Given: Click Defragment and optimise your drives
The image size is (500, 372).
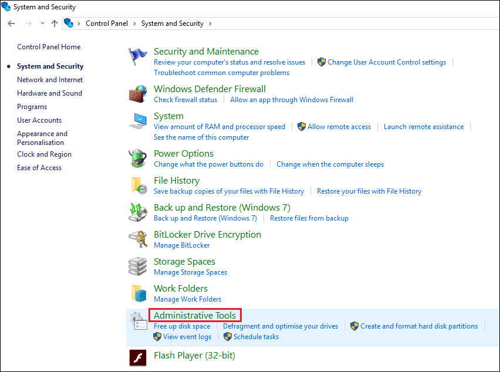Looking at the screenshot, I should pyautogui.click(x=281, y=326).
